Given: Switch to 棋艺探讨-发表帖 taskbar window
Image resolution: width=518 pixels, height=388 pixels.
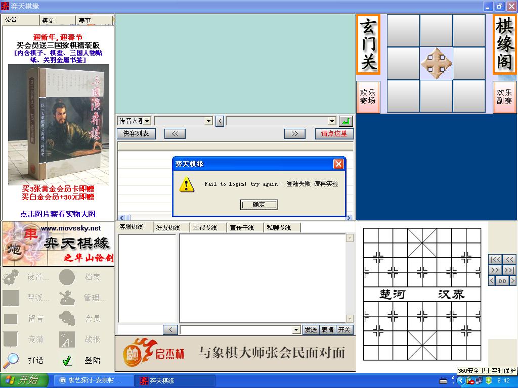Looking at the screenshot, I should 93,380.
